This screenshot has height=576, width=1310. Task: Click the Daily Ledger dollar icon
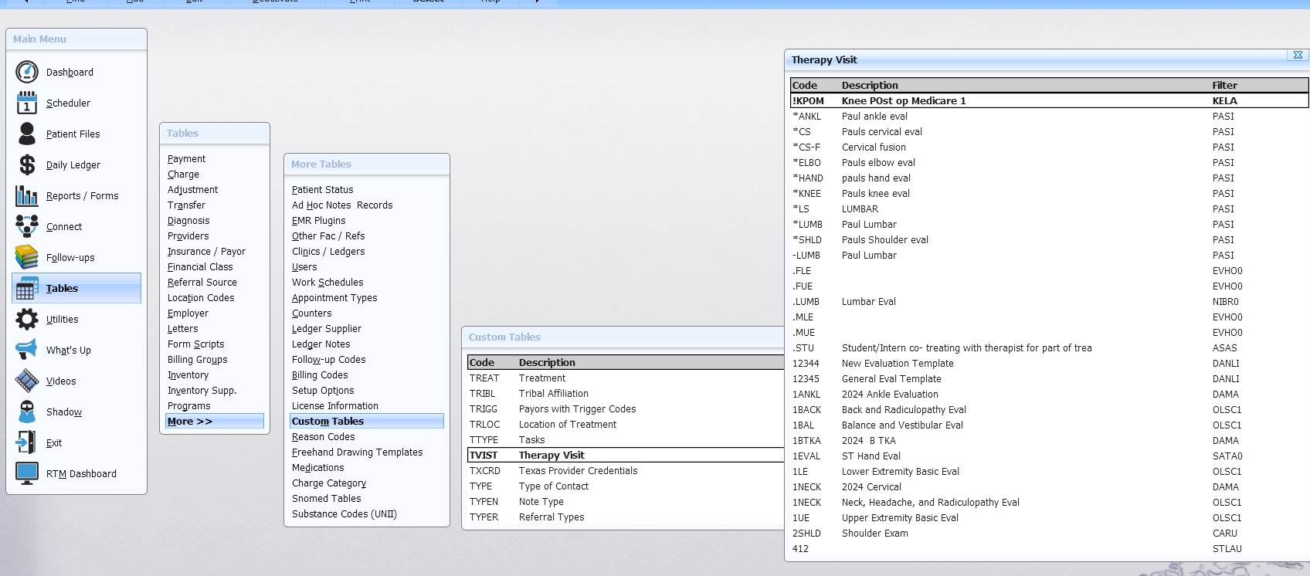(27, 164)
